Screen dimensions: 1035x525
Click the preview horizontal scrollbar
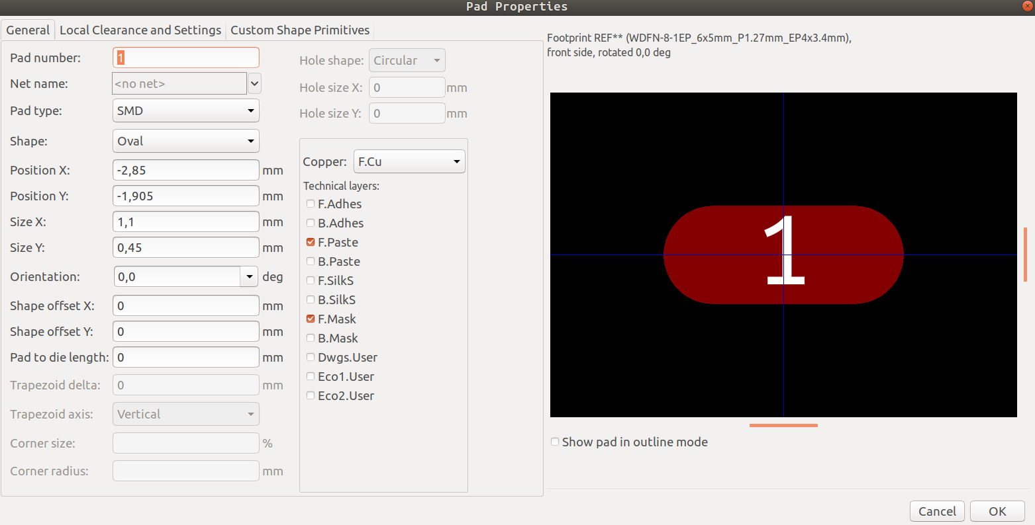pos(783,425)
